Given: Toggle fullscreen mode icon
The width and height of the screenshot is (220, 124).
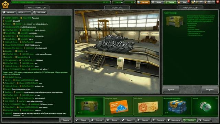Looking at the screenshot, I should [x=209, y=2].
